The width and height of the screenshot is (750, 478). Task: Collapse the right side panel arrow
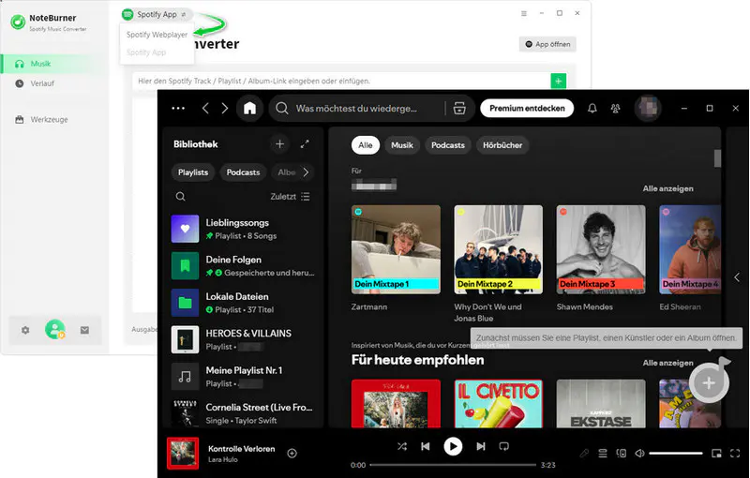737,277
